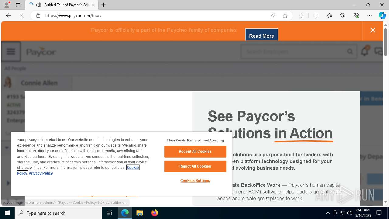Click the page vertical scrollbar thumb

pos(386,42)
